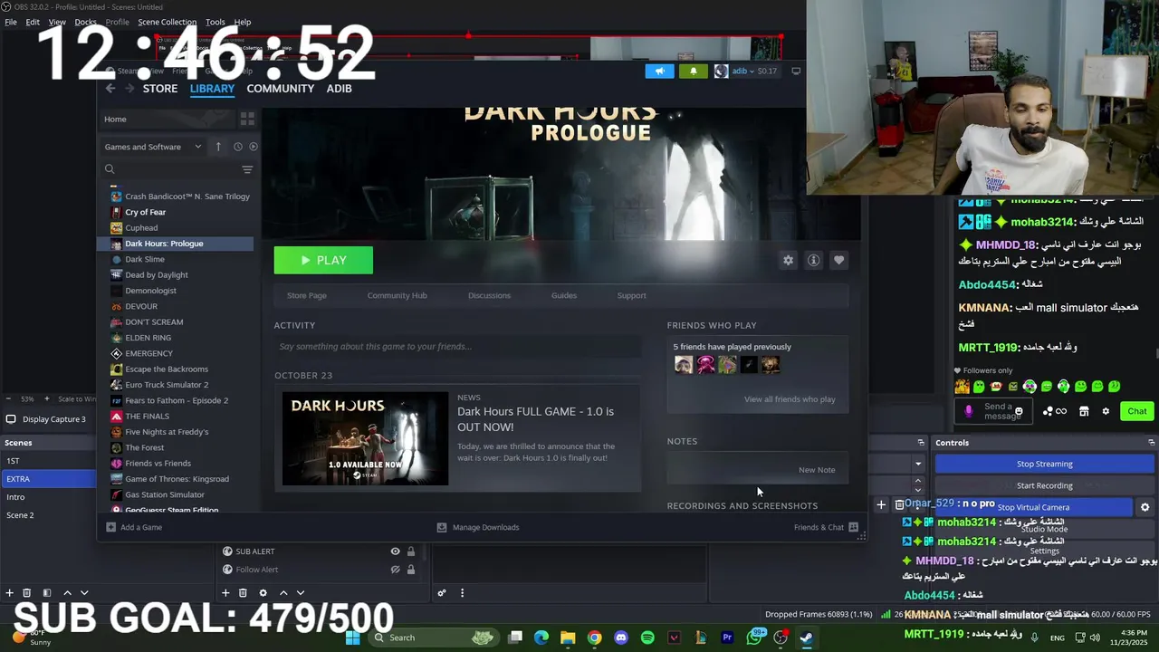Open Dark Hours 1.0 news thumbnail
Viewport: 1159px width, 652px height.
pos(366,438)
